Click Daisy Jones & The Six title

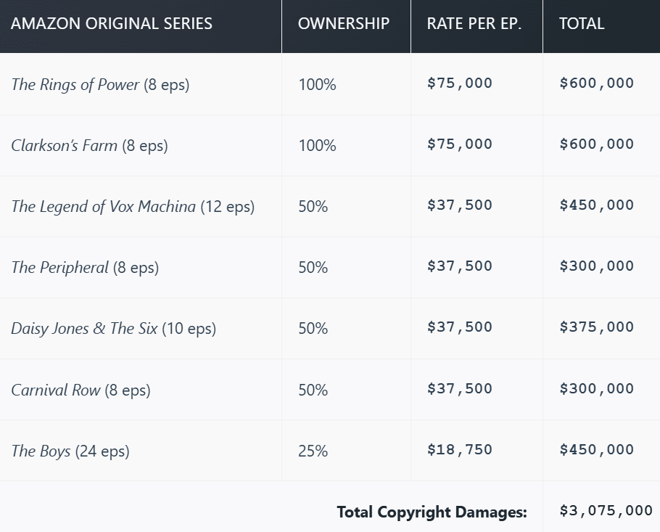pos(83,328)
